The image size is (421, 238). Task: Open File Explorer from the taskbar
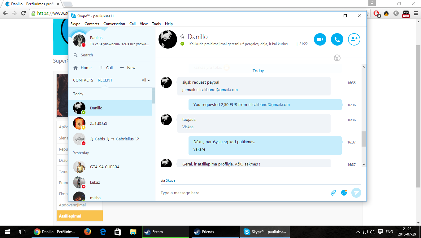tap(133, 231)
